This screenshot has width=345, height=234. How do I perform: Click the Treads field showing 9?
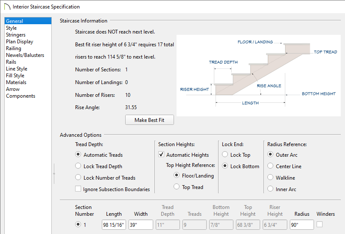point(194,225)
